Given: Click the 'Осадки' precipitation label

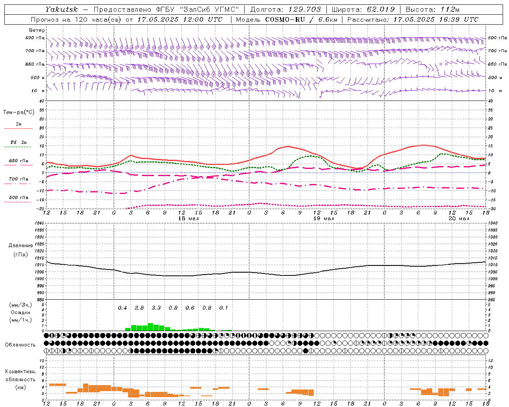Looking at the screenshot, I should (21, 312).
